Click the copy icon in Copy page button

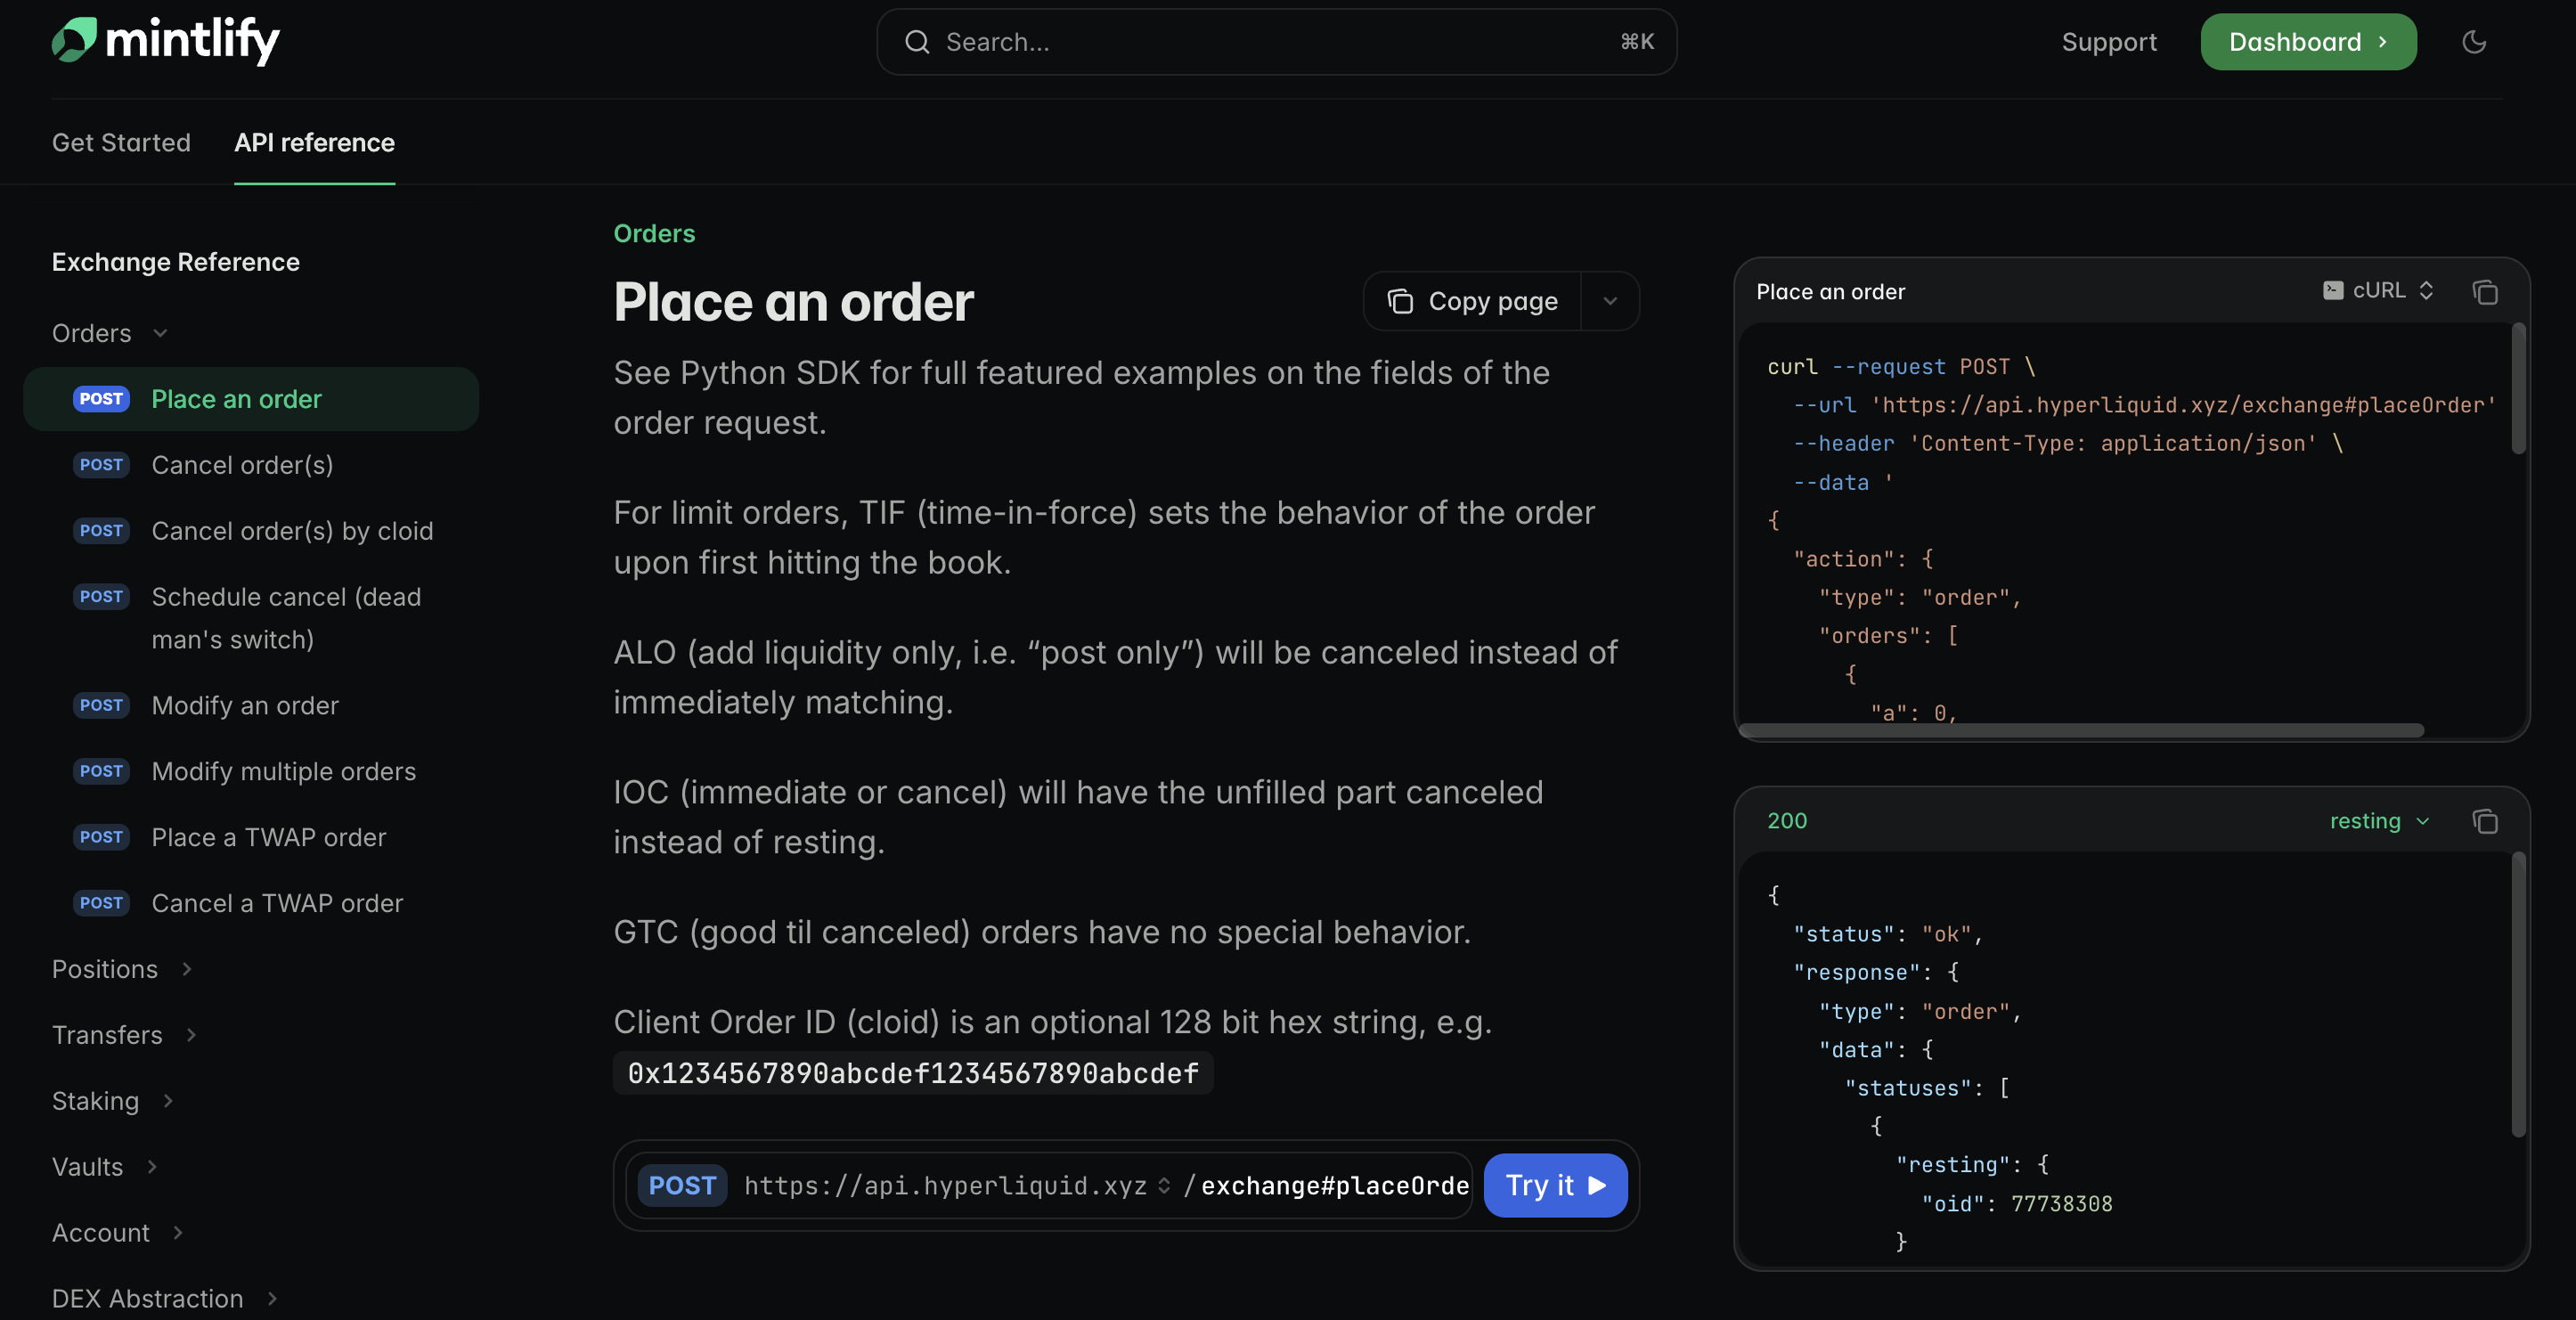click(1401, 301)
